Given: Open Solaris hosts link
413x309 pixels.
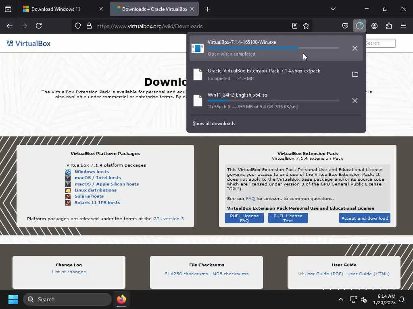Looking at the screenshot, I should coord(89,196).
